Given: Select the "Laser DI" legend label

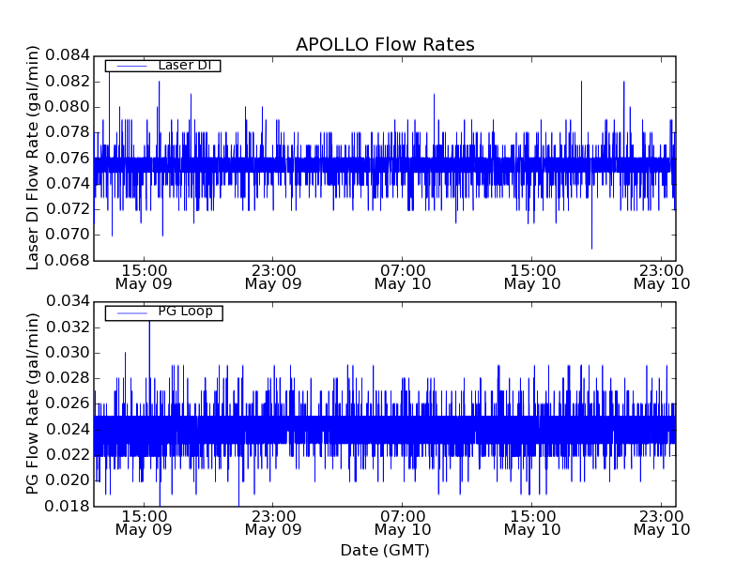Looking at the screenshot, I should coord(184,66).
